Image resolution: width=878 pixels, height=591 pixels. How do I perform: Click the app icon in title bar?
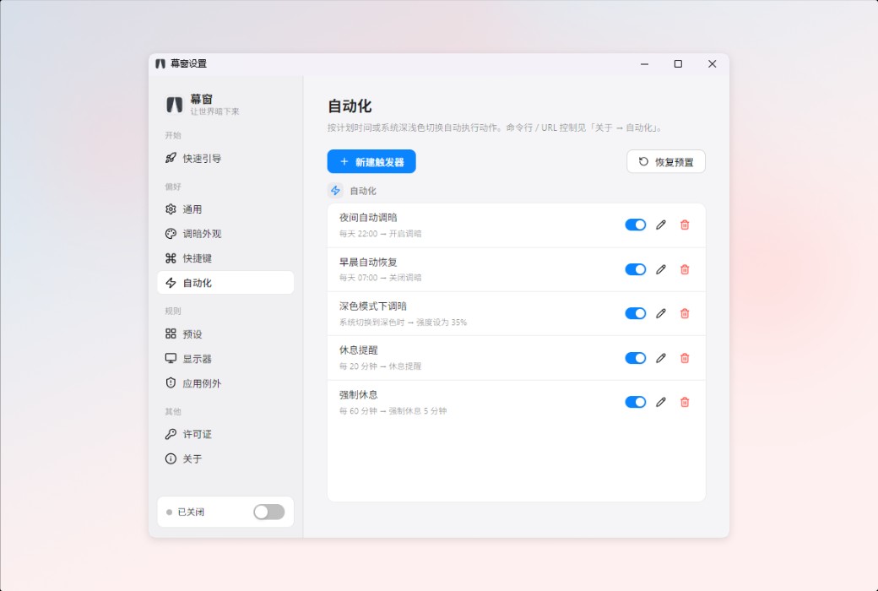[160, 64]
